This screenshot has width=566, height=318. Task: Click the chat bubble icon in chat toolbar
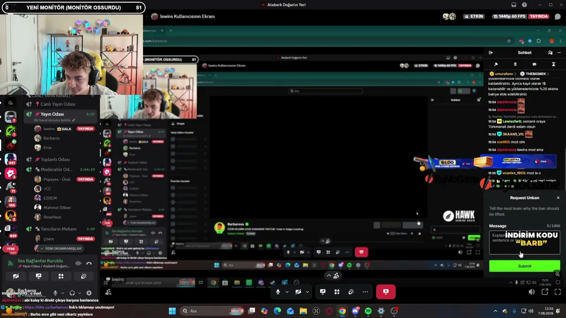[534, 64]
